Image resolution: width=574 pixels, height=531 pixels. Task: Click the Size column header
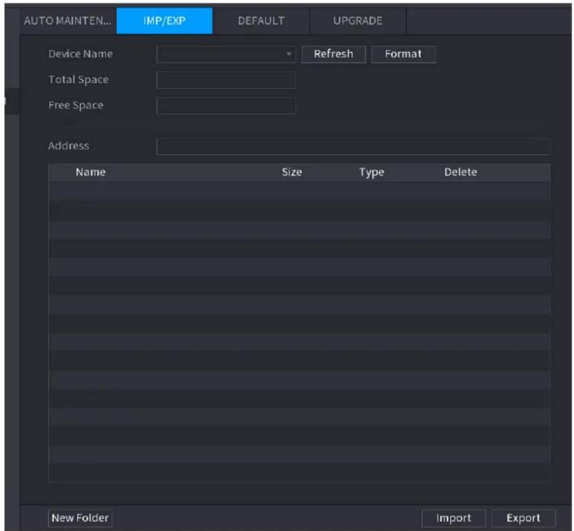click(292, 172)
